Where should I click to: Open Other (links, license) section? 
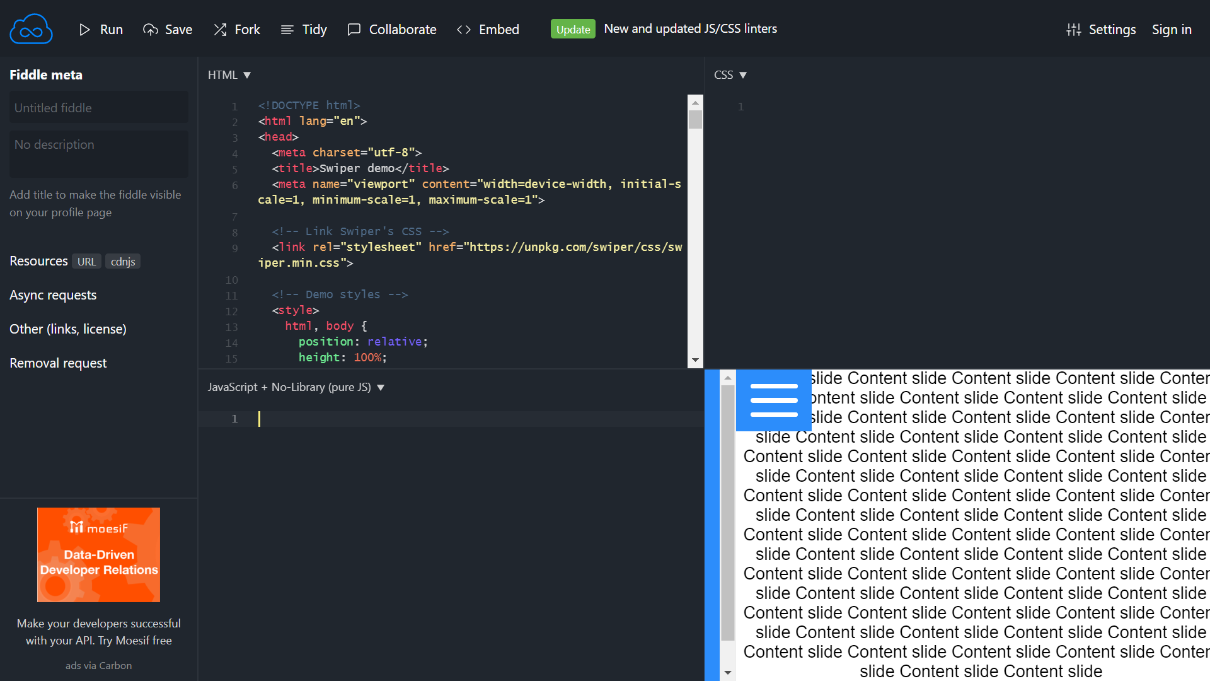tap(68, 329)
